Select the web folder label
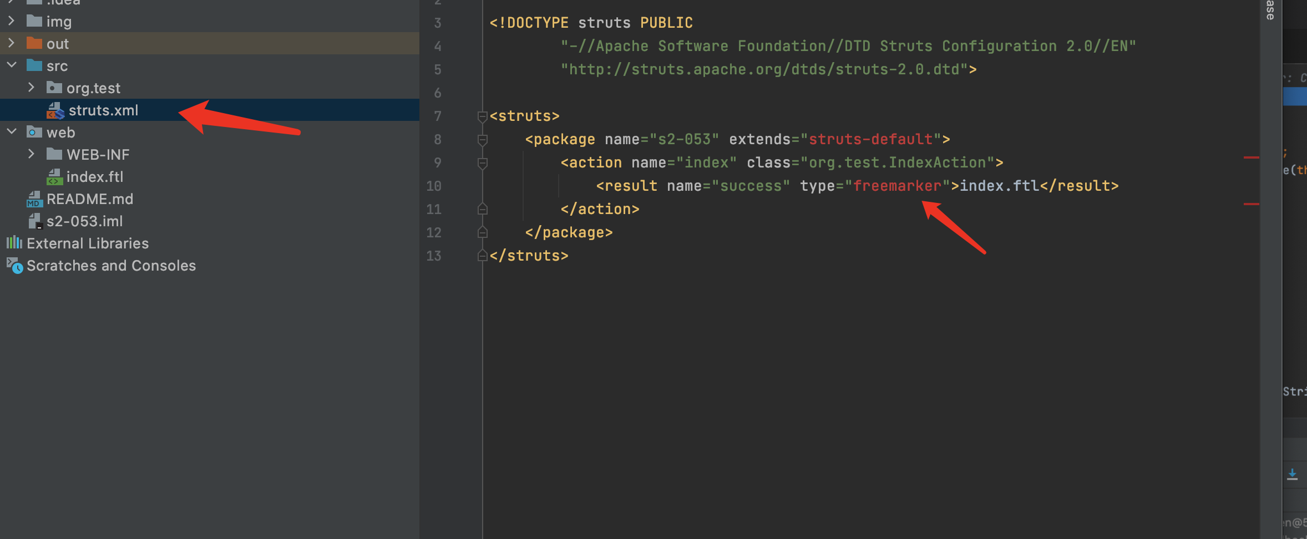Viewport: 1307px width, 539px height. (60, 133)
